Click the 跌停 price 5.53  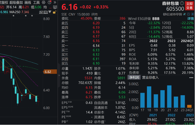pyautogui.click(x=122, y=97)
